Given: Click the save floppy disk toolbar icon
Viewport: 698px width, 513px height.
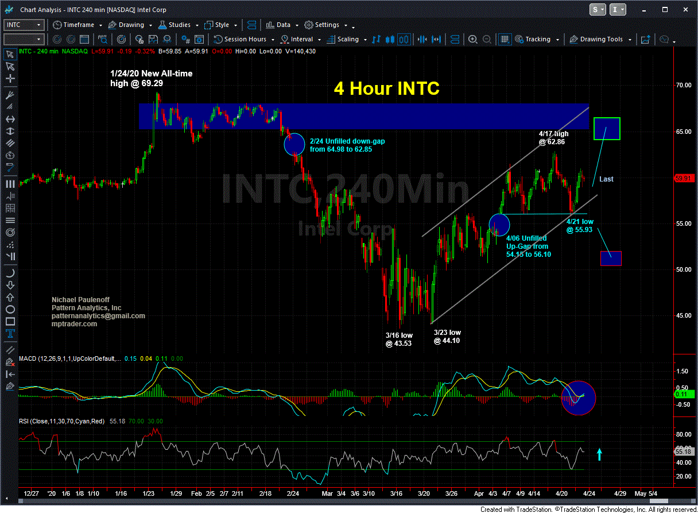Looking at the screenshot, I should pos(153,40).
